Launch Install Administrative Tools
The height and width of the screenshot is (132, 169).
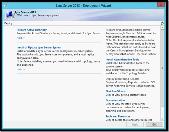[x=122, y=60]
